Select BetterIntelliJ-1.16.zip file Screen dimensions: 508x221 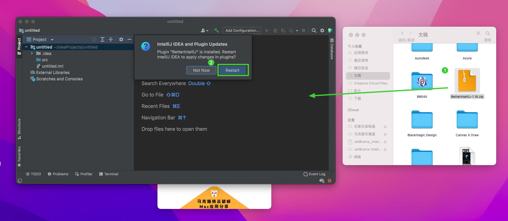[x=467, y=83]
